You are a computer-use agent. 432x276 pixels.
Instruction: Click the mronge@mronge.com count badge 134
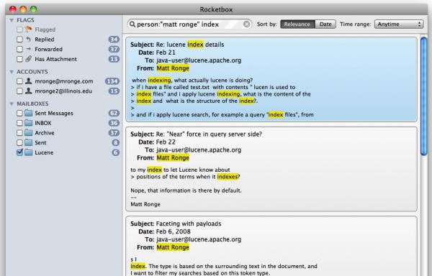[112, 81]
